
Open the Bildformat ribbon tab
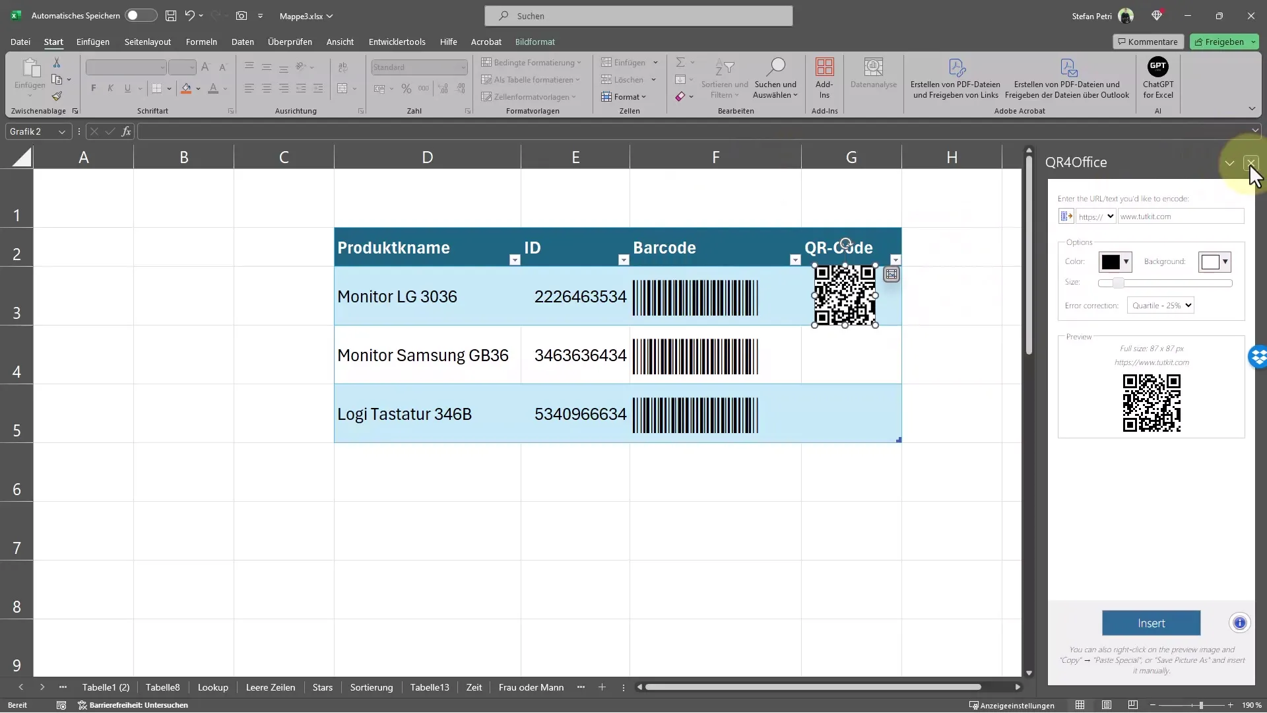click(x=536, y=41)
